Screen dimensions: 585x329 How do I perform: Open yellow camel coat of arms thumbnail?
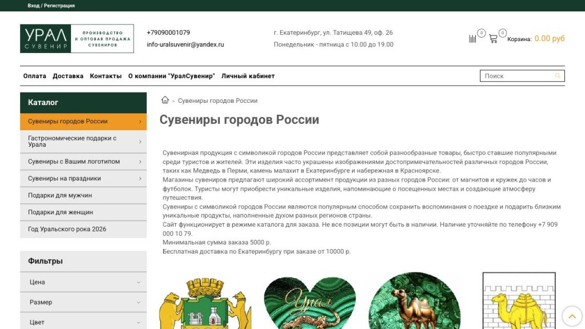pos(519,300)
